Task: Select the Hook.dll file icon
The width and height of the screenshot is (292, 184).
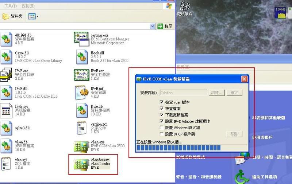Action: [82, 57]
